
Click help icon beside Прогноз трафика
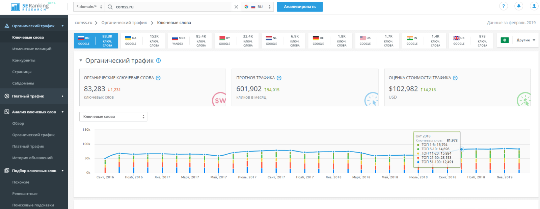279,78
